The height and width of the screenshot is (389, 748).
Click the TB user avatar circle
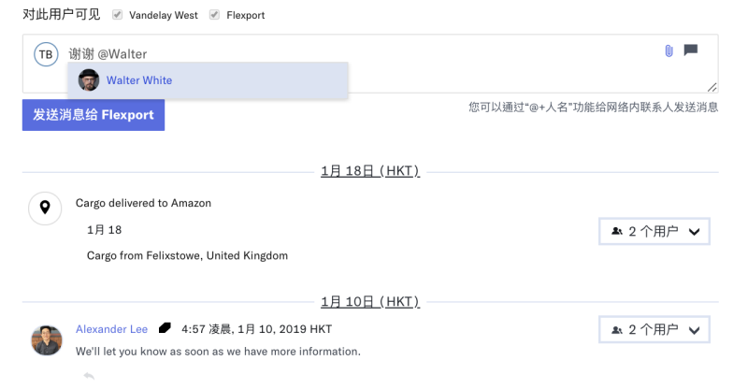[x=46, y=54]
